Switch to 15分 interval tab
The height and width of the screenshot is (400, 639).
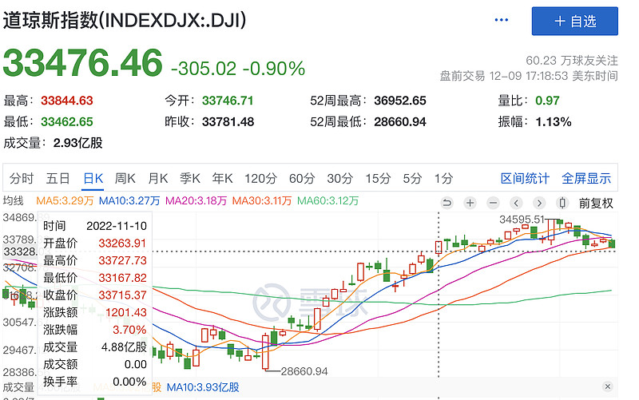click(378, 178)
